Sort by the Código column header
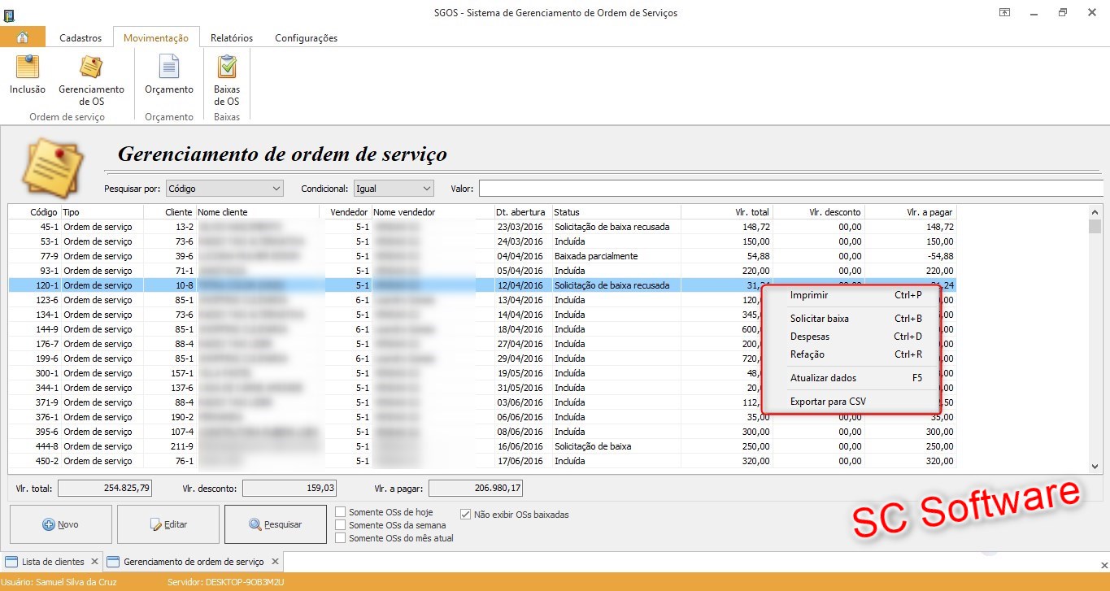Screen dimensions: 1110x591 pos(34,212)
